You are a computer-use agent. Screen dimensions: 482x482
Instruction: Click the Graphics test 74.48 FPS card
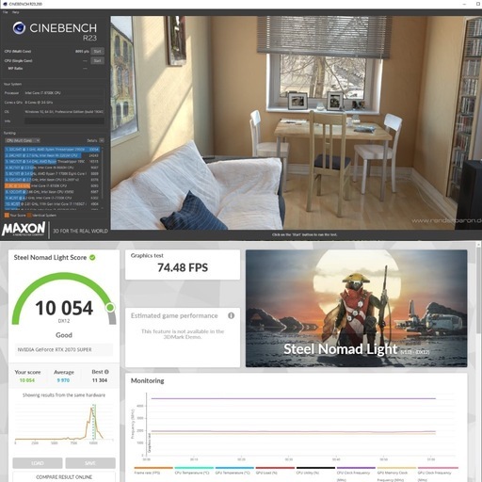(183, 265)
